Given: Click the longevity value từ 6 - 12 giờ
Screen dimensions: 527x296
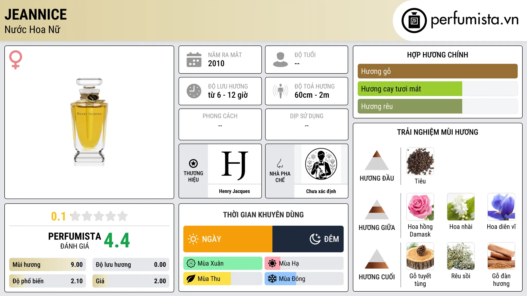Looking at the screenshot, I should point(228,95).
